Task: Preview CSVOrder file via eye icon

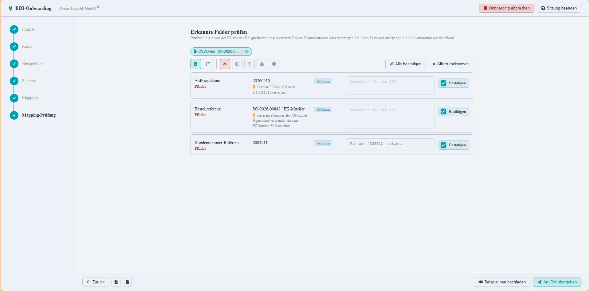Action: pyautogui.click(x=247, y=52)
